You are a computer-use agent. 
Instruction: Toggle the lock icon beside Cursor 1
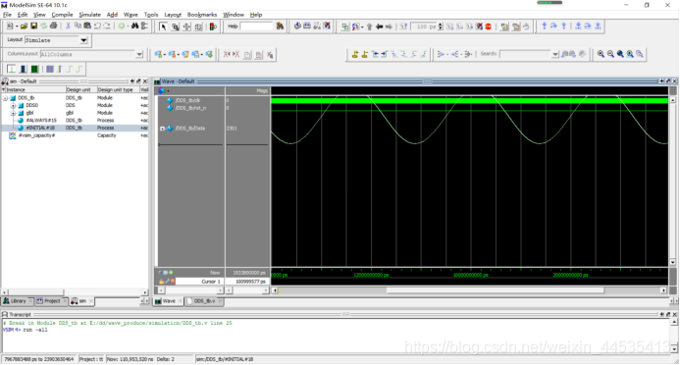pos(161,282)
